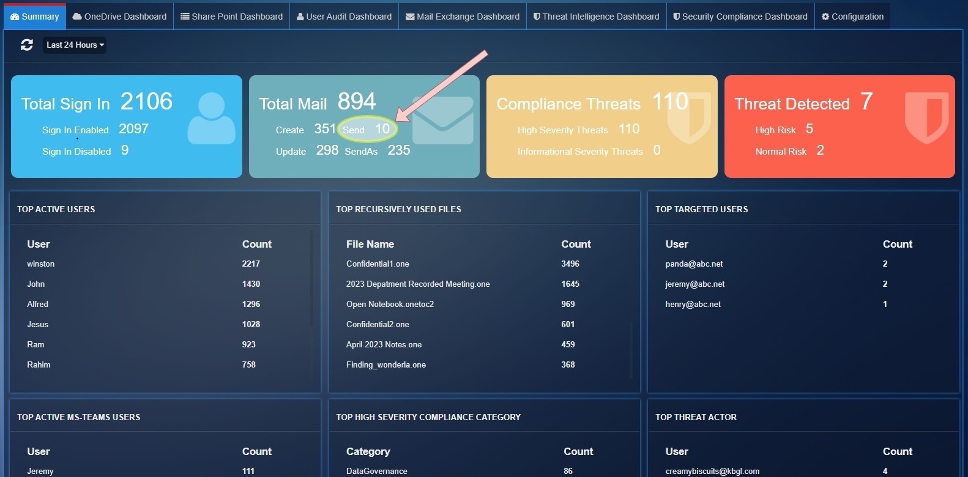Click the mail Create count 351
The height and width of the screenshot is (477, 968).
(325, 129)
